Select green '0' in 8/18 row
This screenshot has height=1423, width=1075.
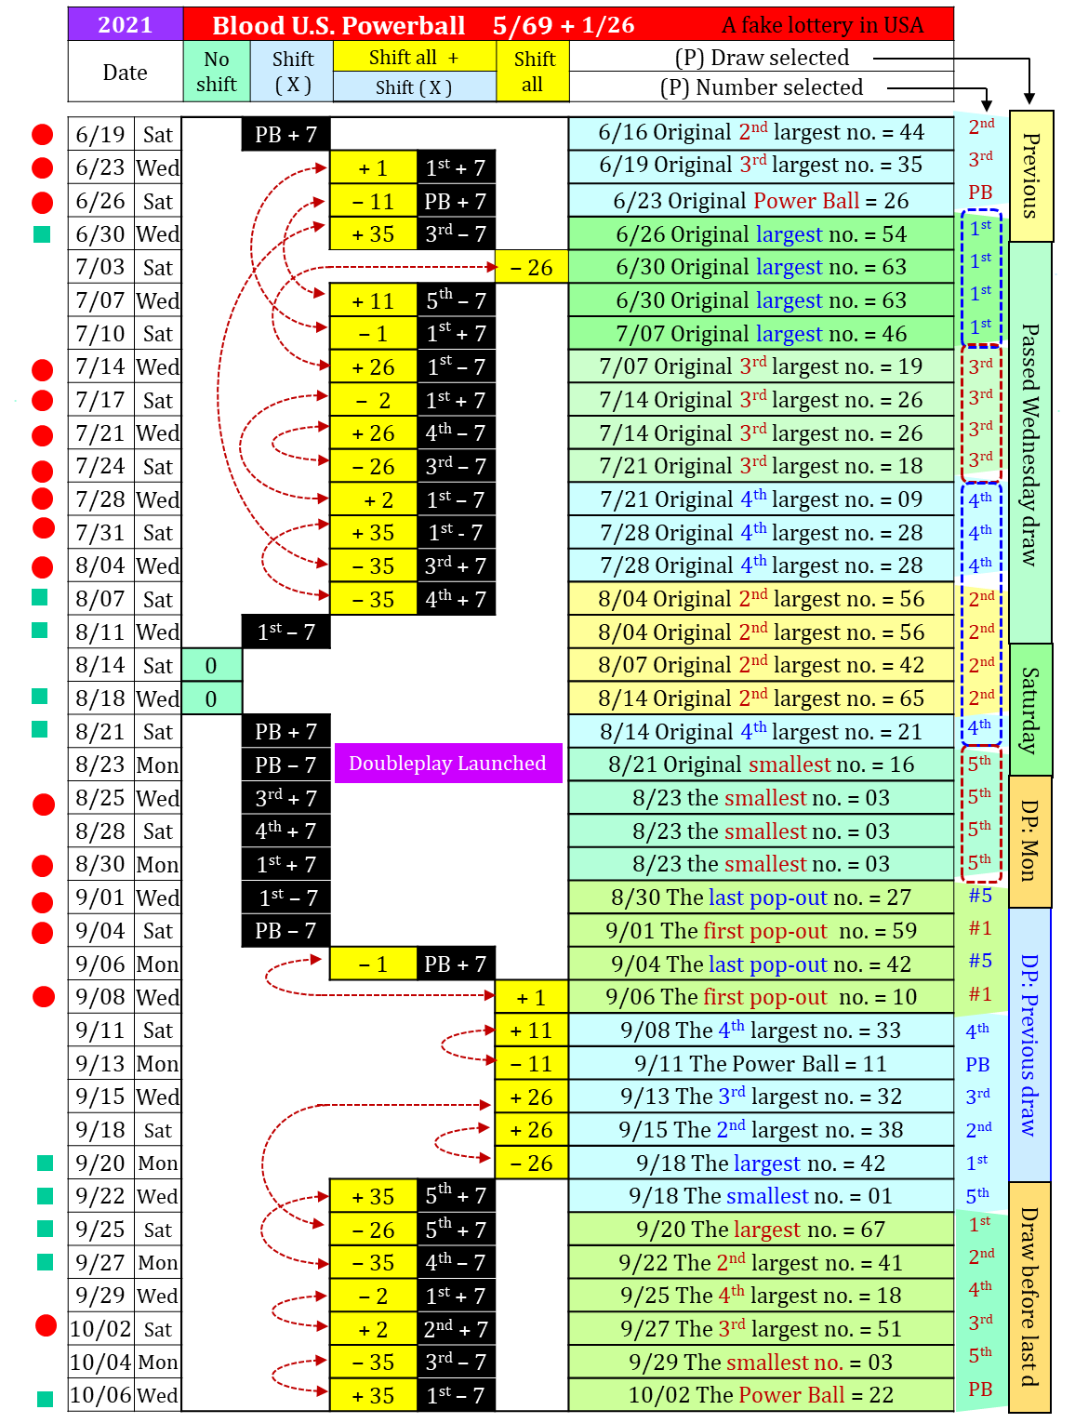[211, 698]
